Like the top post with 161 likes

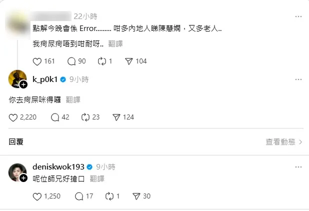coord(37,61)
